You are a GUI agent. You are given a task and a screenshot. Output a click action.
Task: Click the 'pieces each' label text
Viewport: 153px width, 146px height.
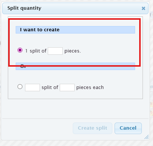click(90, 88)
